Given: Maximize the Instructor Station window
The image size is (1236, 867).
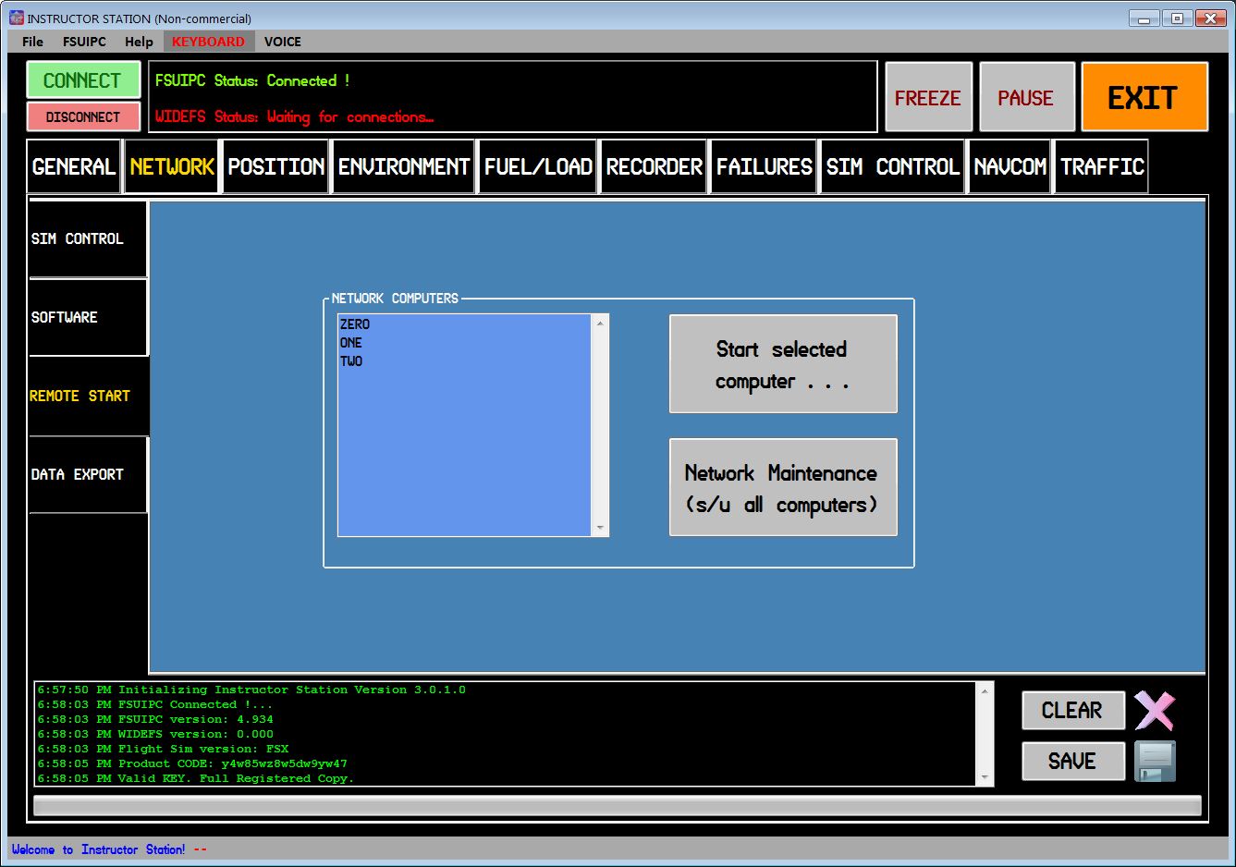Looking at the screenshot, I should point(1177,18).
